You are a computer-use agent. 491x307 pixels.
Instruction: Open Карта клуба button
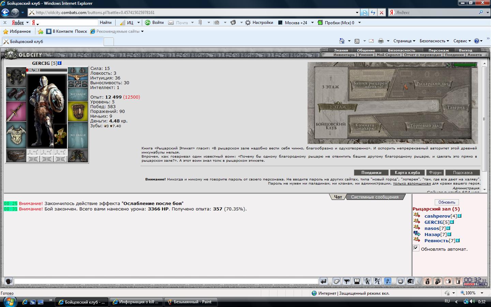(x=407, y=173)
